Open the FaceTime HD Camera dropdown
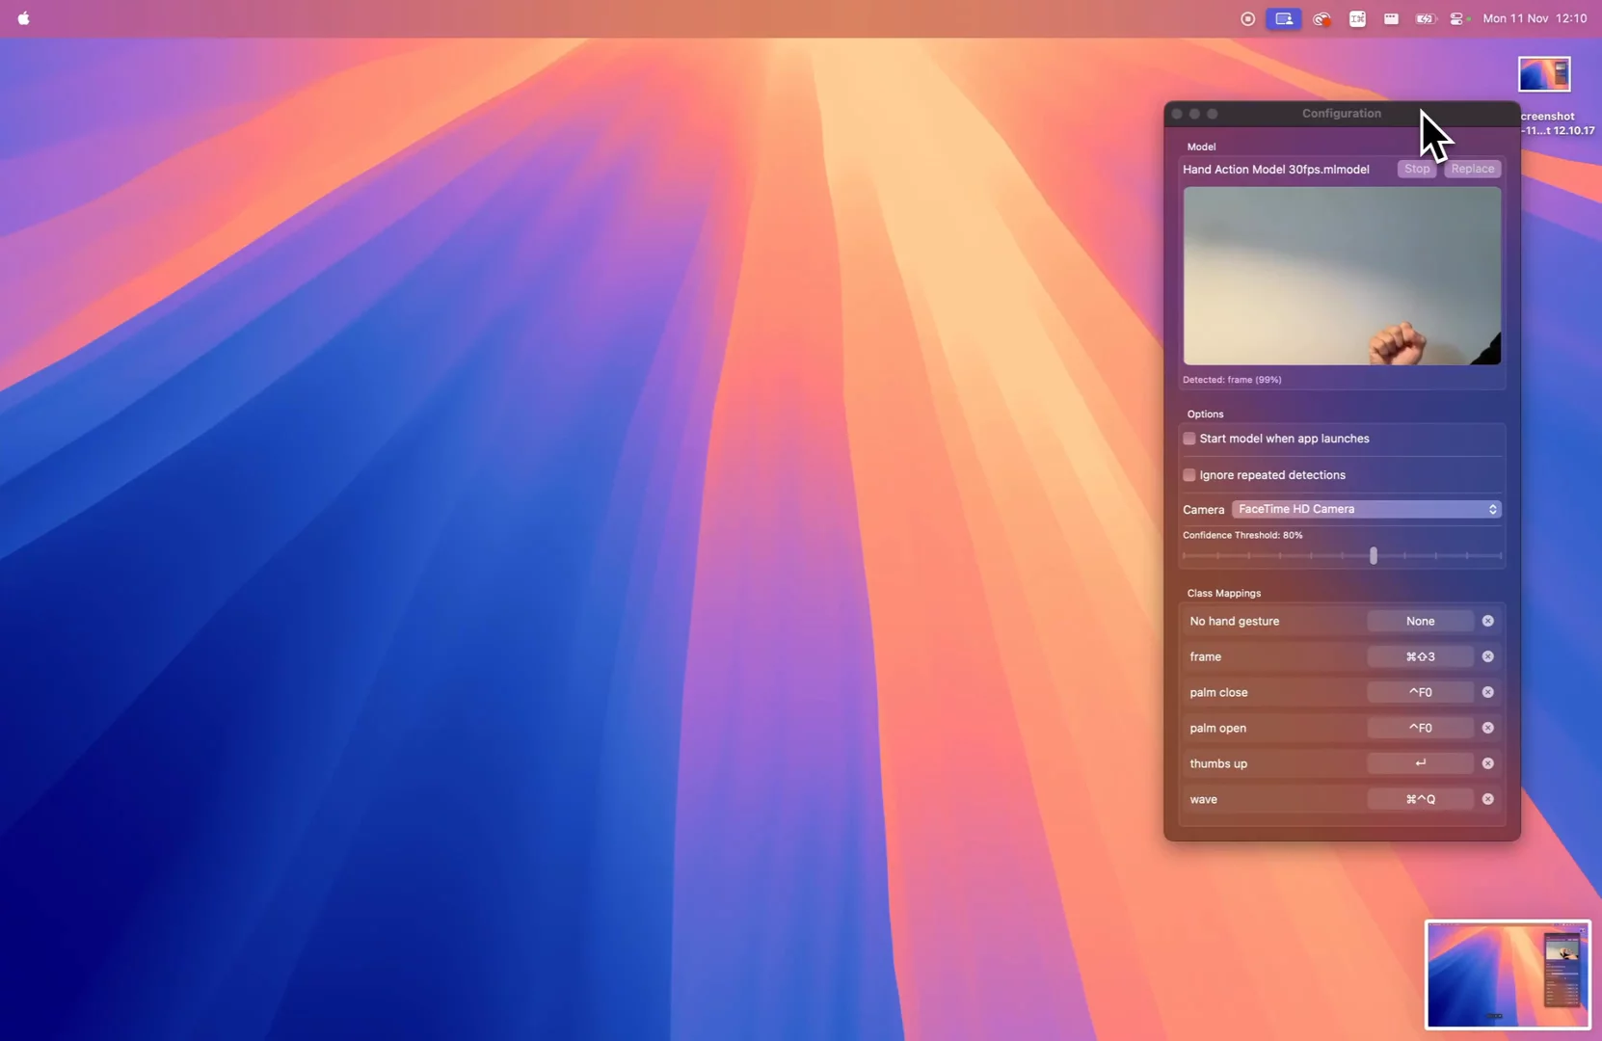 tap(1366, 509)
